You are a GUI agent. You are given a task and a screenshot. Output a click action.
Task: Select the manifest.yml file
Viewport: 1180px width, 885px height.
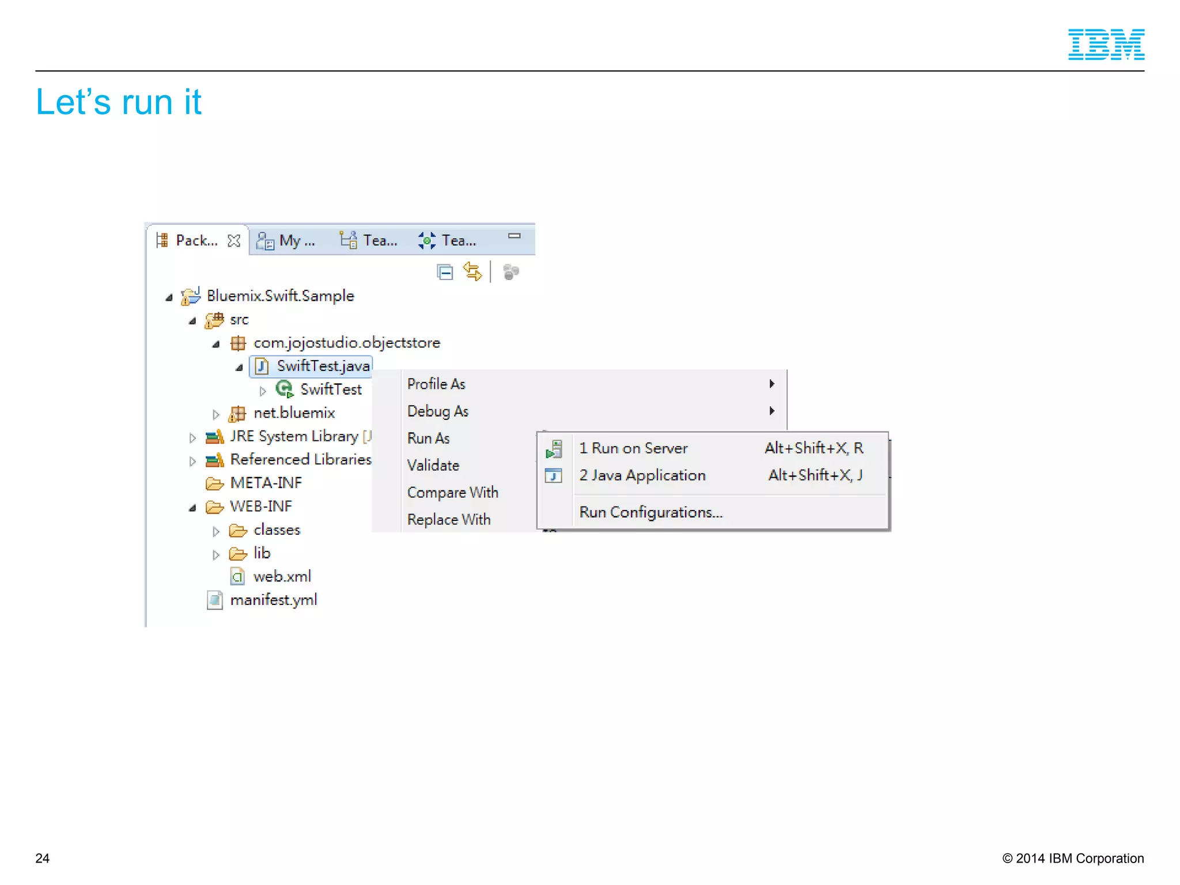(274, 600)
